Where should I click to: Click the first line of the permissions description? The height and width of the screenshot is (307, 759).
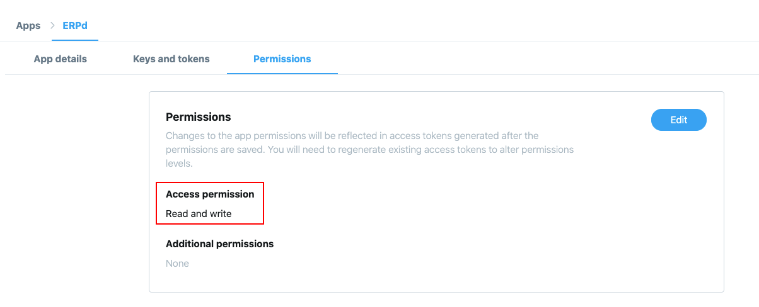tap(352, 135)
